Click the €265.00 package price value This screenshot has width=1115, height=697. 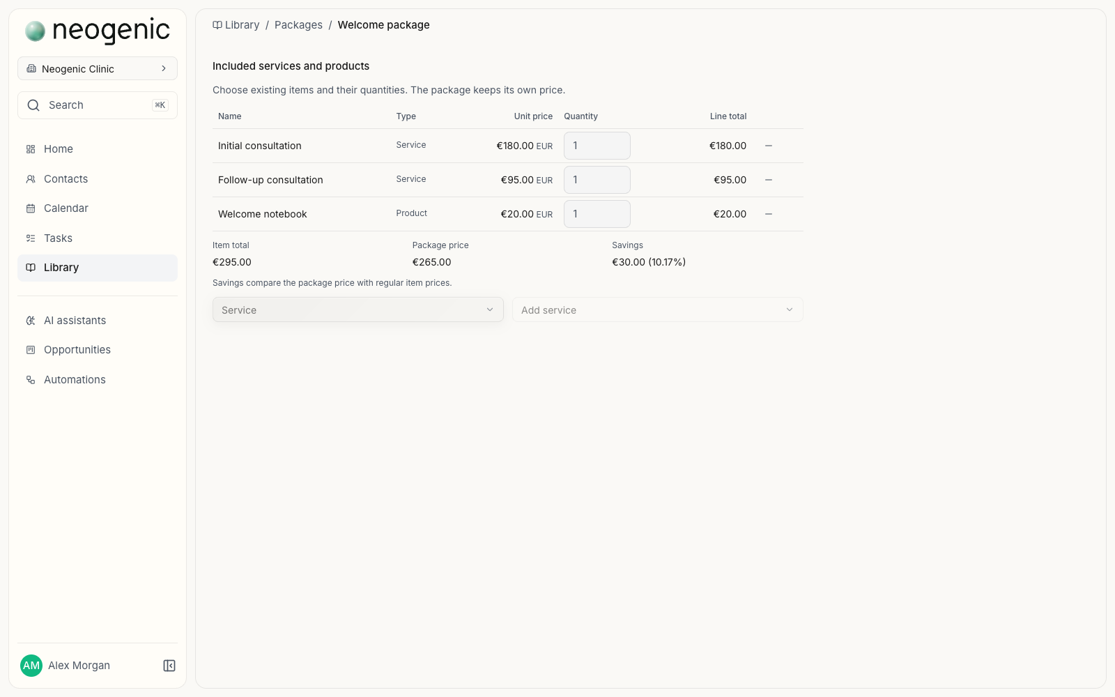432,262
